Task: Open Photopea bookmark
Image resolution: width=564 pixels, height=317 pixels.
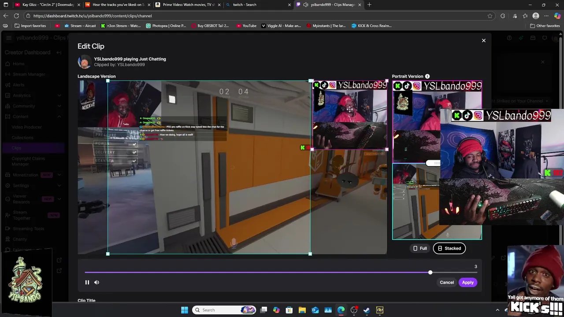Action: click(x=166, y=26)
